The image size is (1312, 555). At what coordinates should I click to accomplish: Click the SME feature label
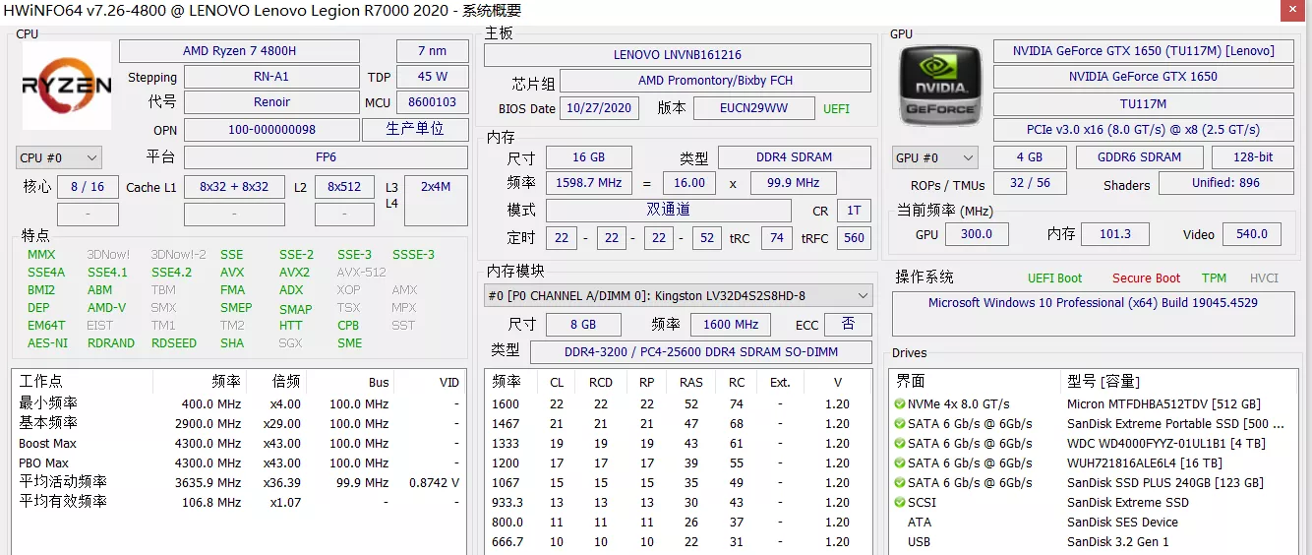pyautogui.click(x=350, y=343)
